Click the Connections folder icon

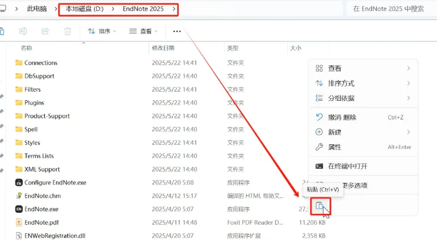coord(19,63)
